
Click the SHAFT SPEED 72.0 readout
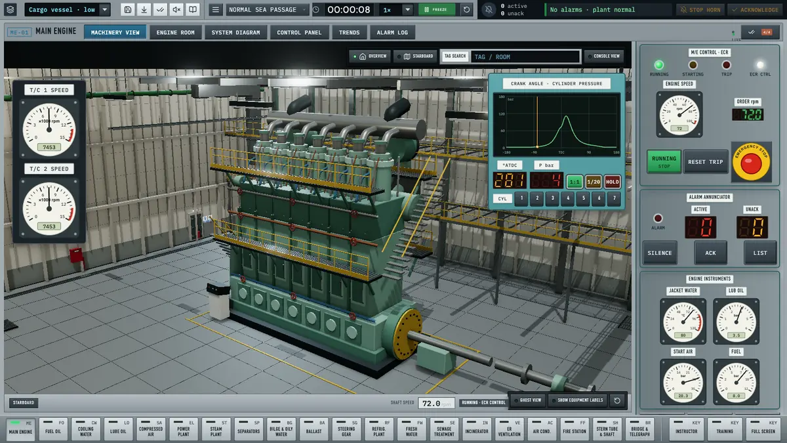[x=436, y=403]
